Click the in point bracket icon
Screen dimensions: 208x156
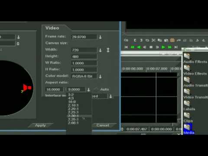(x=135, y=40)
